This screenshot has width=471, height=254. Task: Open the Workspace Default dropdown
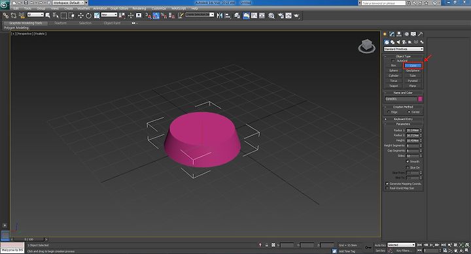click(70, 3)
